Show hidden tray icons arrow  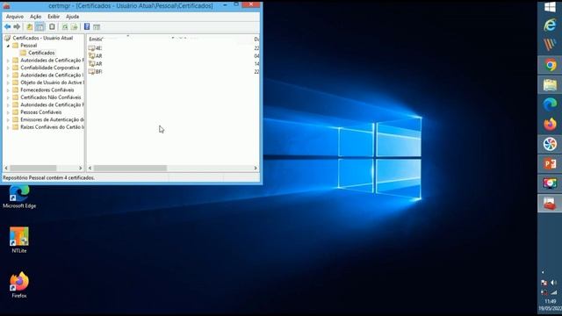point(543,272)
